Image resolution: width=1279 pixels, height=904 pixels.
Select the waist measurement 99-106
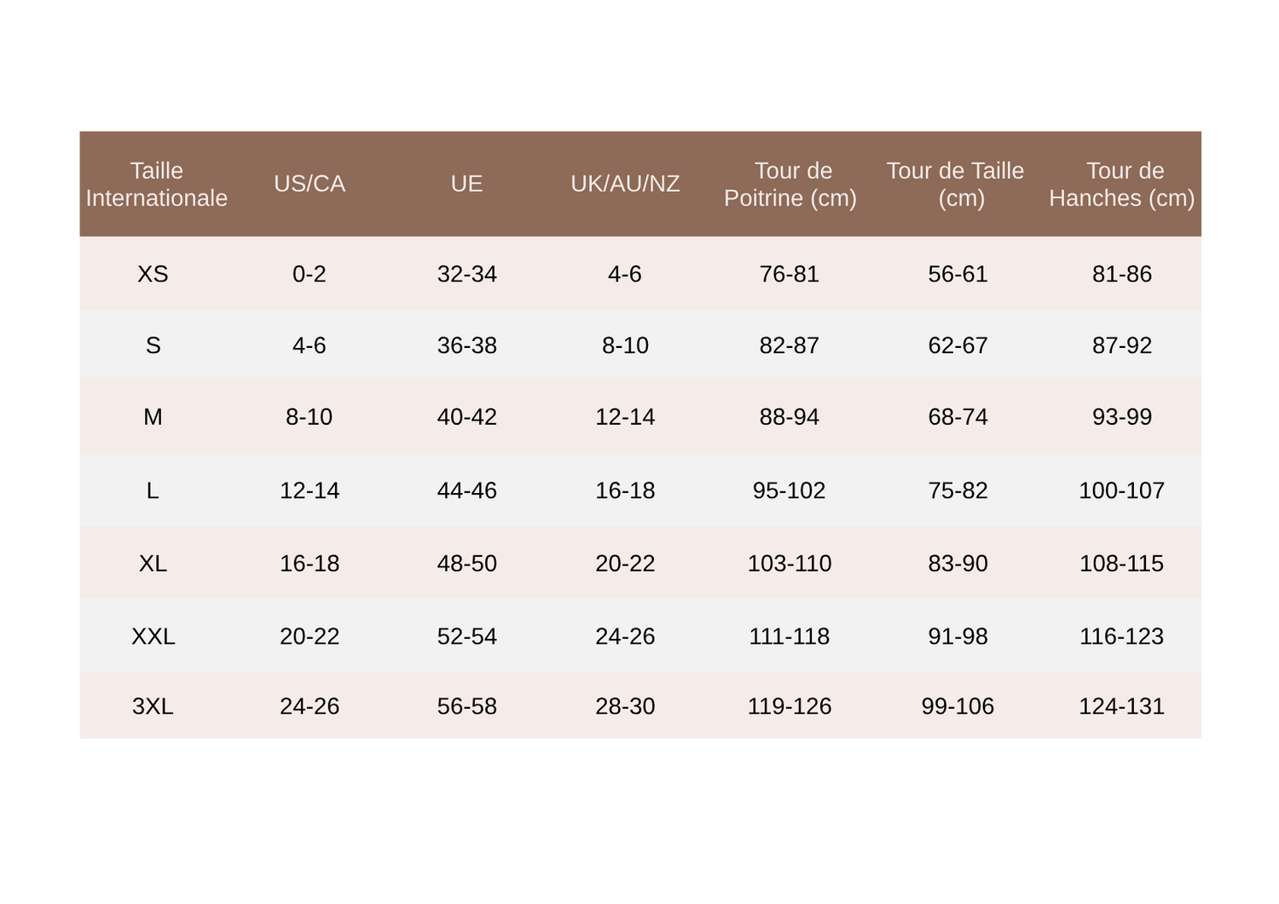[x=958, y=706]
